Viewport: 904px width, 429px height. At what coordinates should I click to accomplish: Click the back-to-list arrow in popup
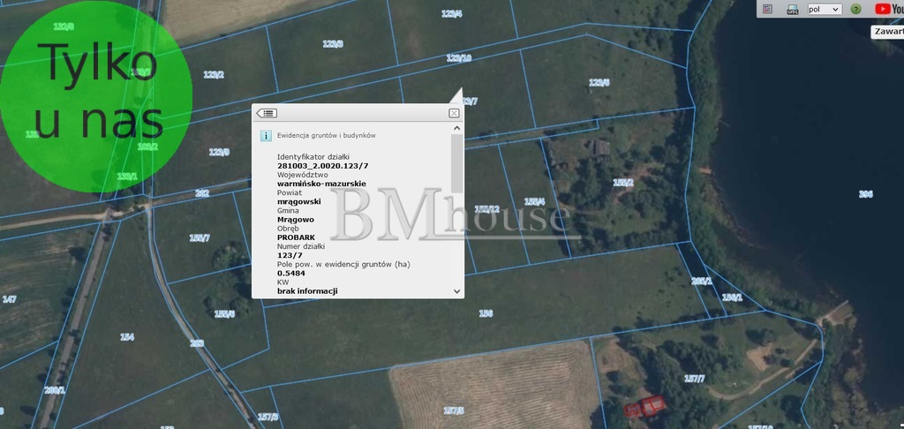pyautogui.click(x=267, y=113)
